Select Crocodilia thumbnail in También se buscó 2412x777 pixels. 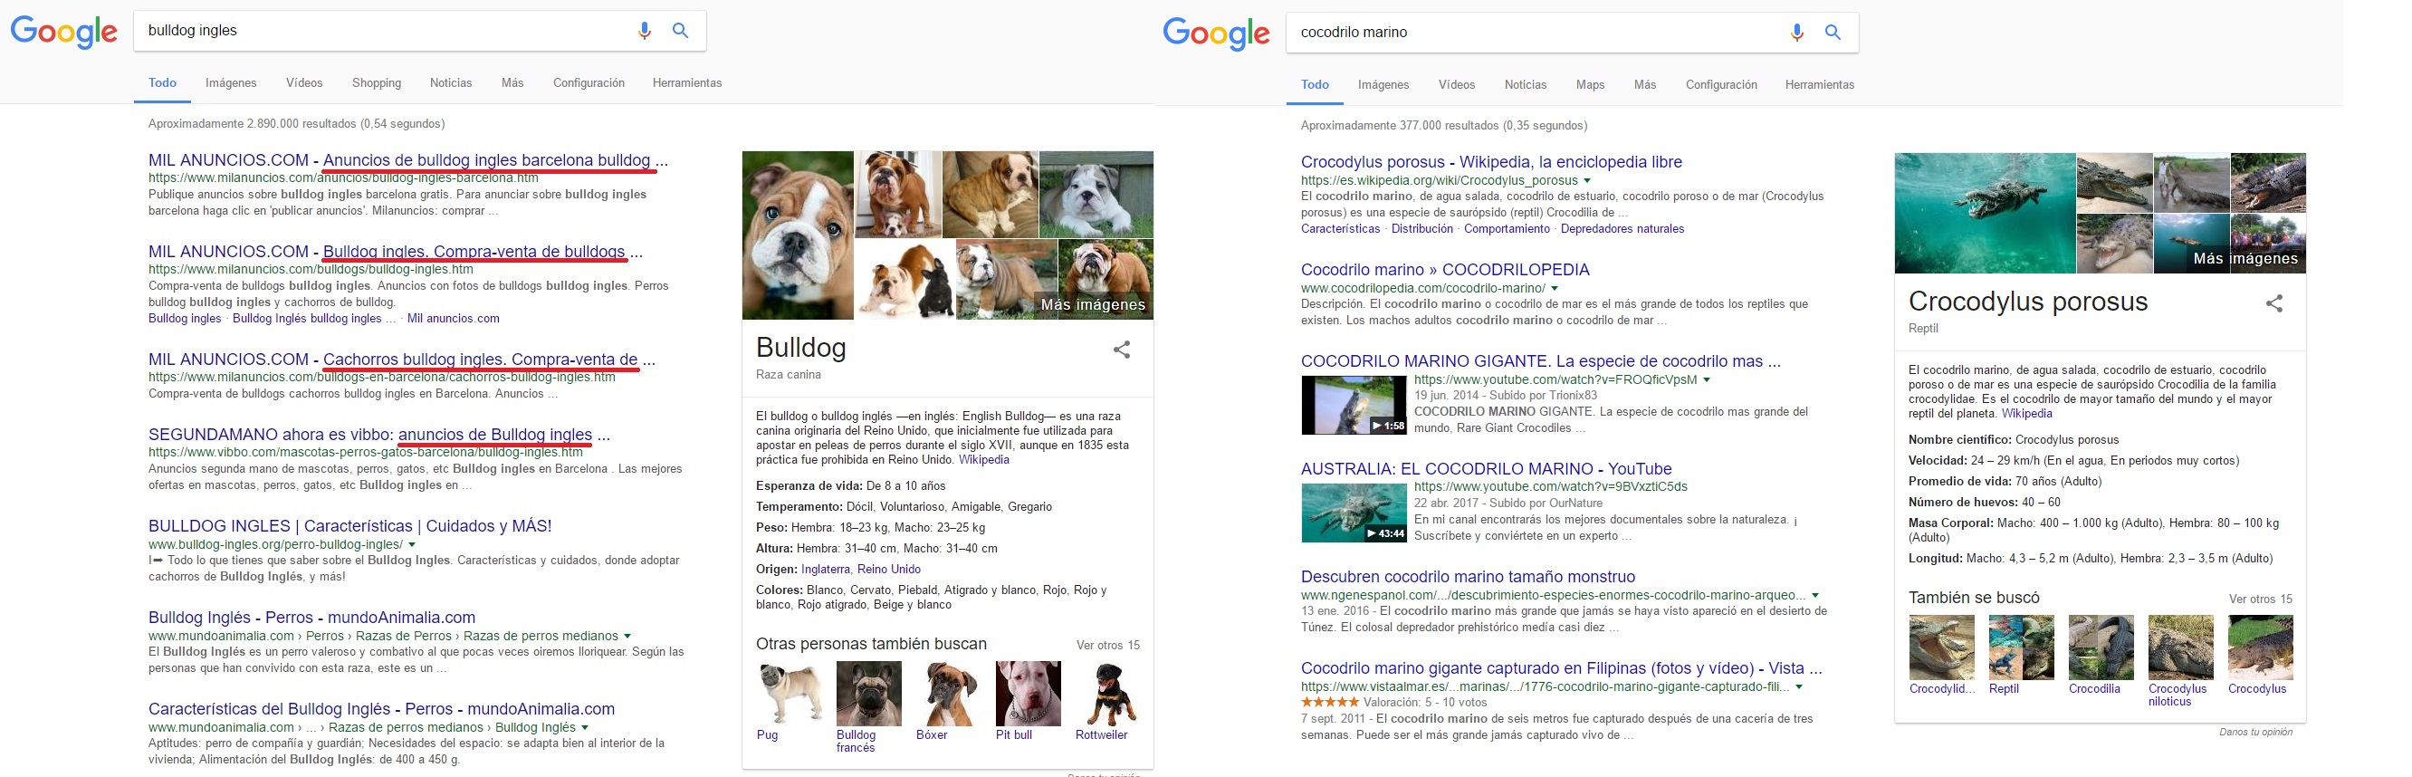[x=2101, y=647]
